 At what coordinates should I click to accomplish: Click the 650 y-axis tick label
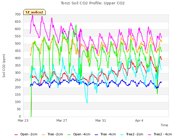point(18,22)
